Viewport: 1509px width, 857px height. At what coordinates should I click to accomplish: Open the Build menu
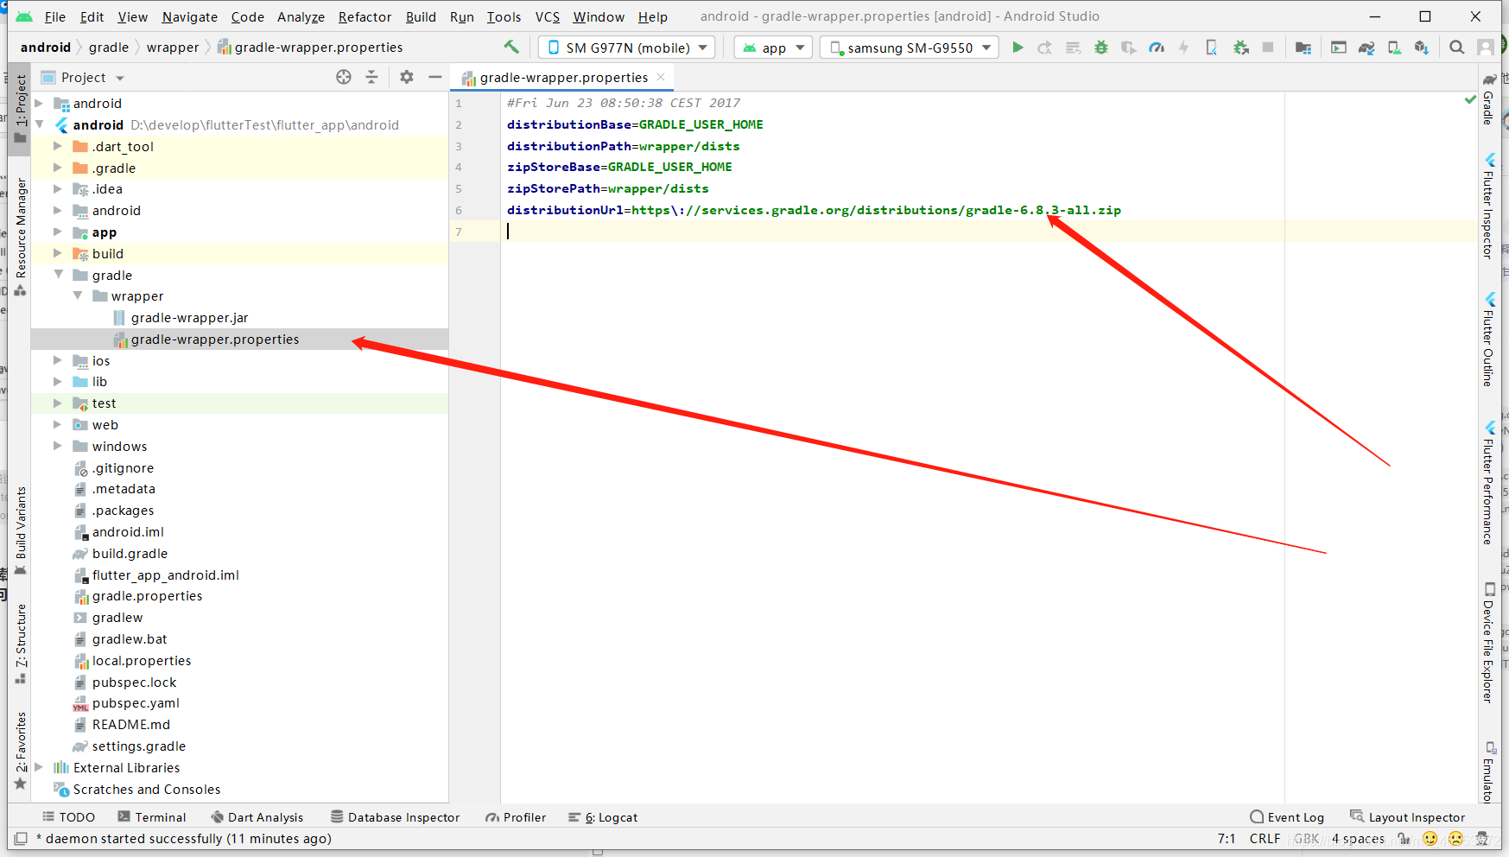(421, 16)
